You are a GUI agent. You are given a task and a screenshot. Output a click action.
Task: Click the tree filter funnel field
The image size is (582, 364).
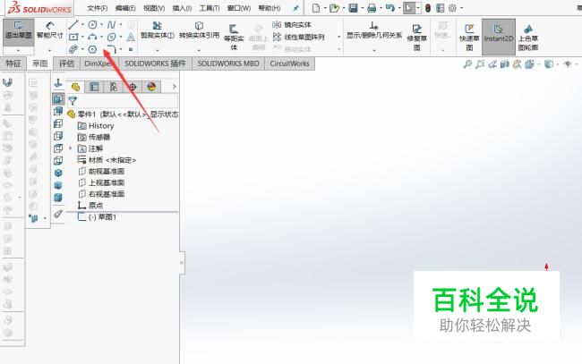123,100
